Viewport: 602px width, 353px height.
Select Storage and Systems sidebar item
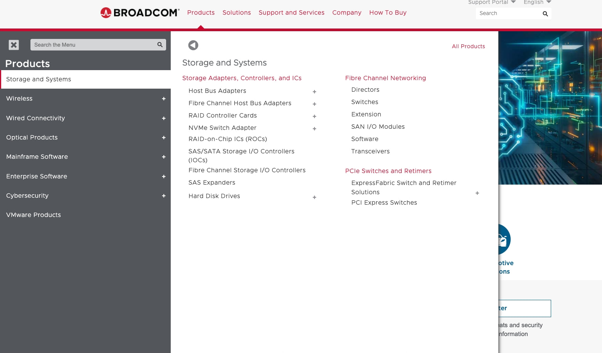pyautogui.click(x=86, y=79)
